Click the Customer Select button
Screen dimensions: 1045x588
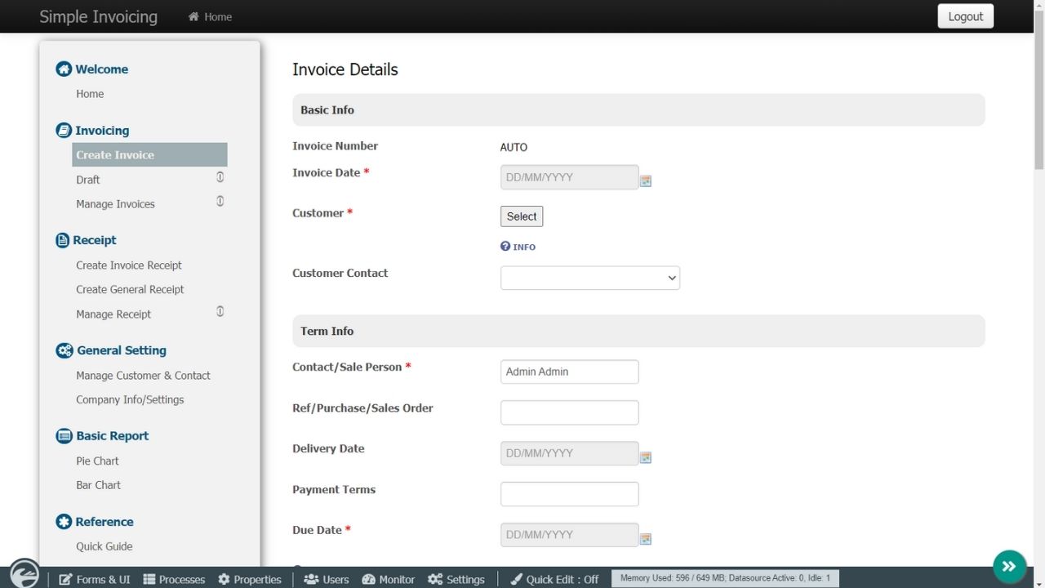pyautogui.click(x=521, y=216)
